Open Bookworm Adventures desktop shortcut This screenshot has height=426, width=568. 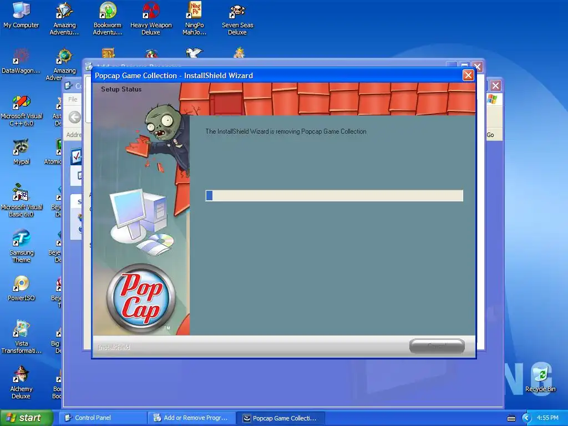[108, 18]
